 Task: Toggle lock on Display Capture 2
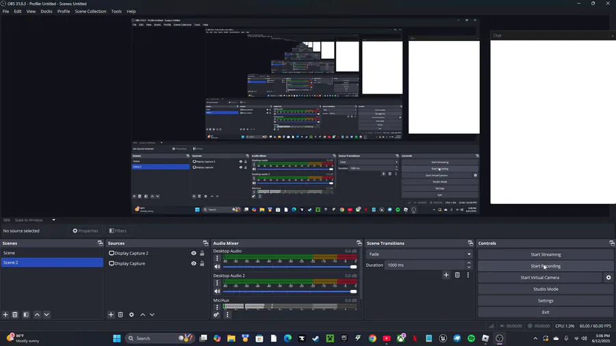pos(202,254)
